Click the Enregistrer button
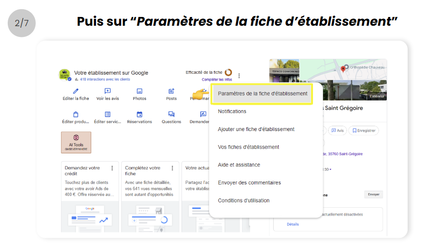 point(365,131)
